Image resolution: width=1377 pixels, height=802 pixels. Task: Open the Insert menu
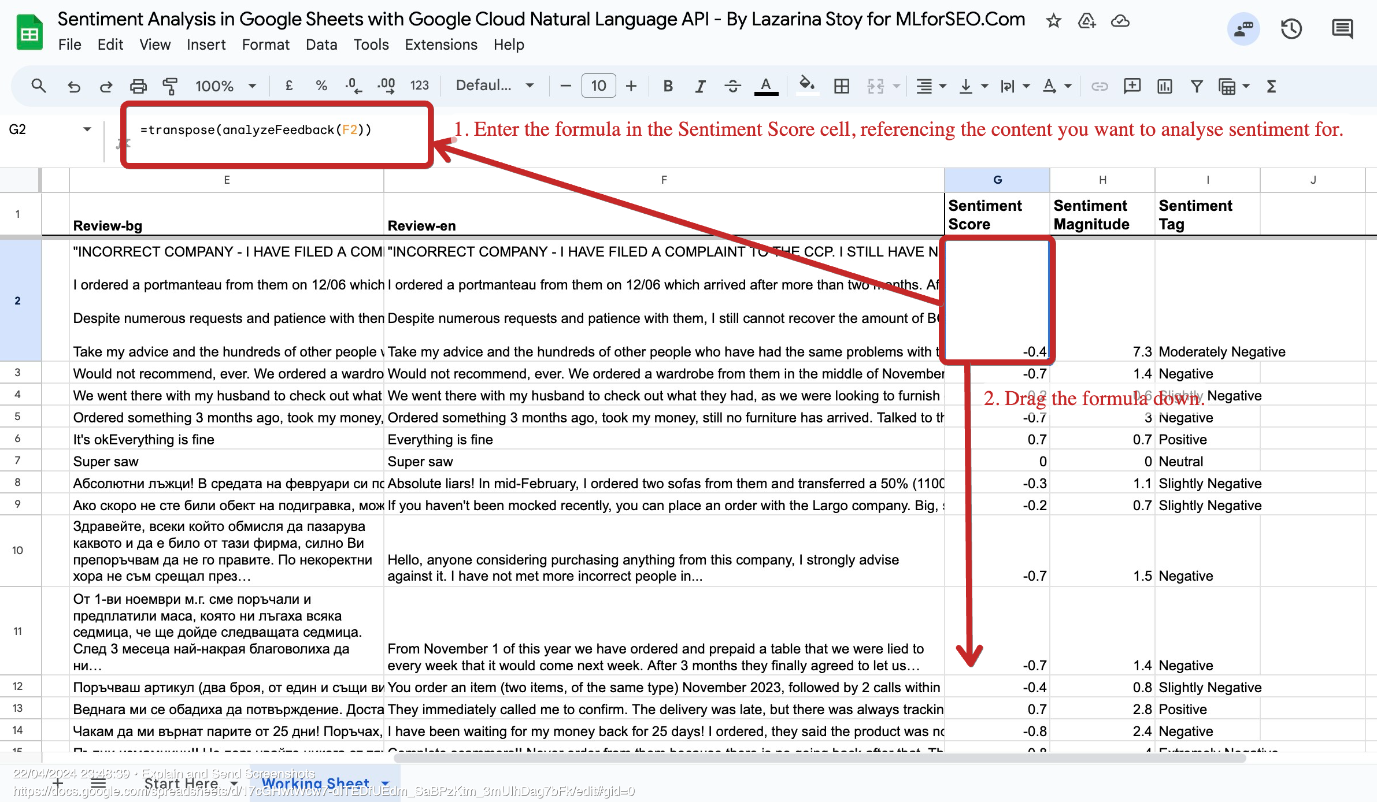[206, 44]
